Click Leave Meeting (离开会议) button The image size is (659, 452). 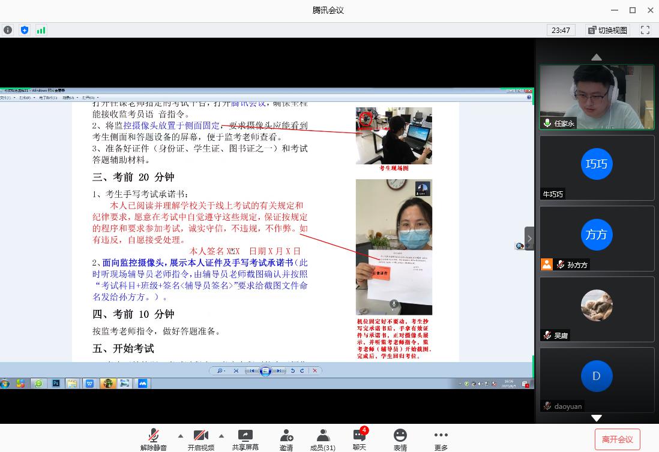pyautogui.click(x=617, y=439)
